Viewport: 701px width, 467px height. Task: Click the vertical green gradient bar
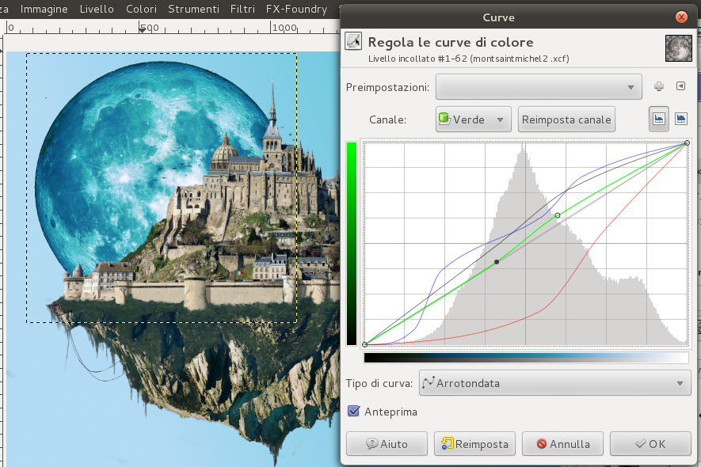[352, 244]
